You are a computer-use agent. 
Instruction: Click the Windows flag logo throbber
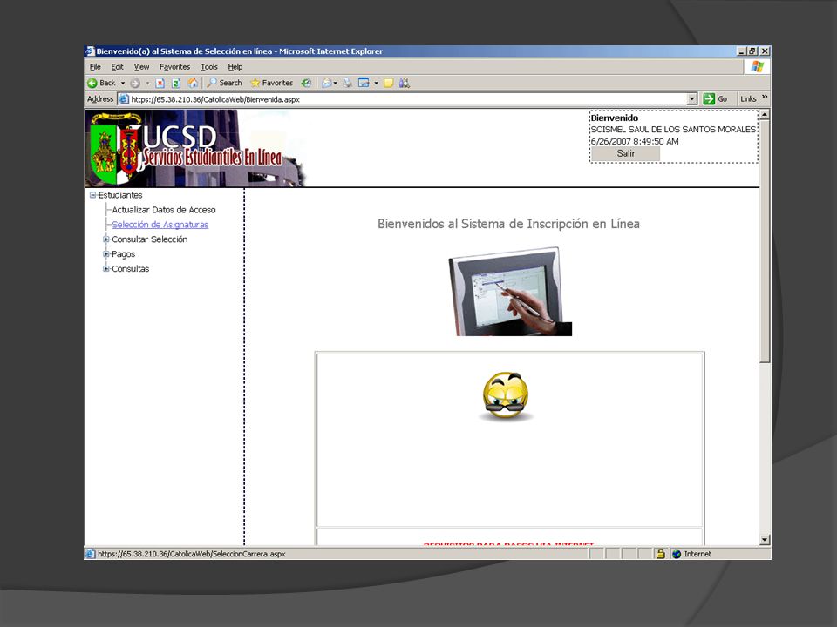click(x=757, y=67)
